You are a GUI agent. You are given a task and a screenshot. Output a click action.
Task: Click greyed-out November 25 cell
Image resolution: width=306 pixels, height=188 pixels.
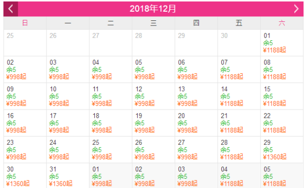coord(25,43)
